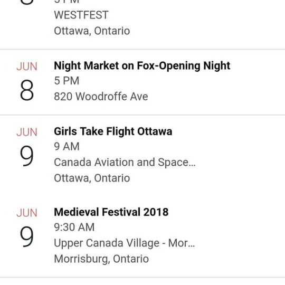The width and height of the screenshot is (285, 285).
Task: Tap the 9:30 AM time of Medieval Festival
Action: [x=74, y=227]
